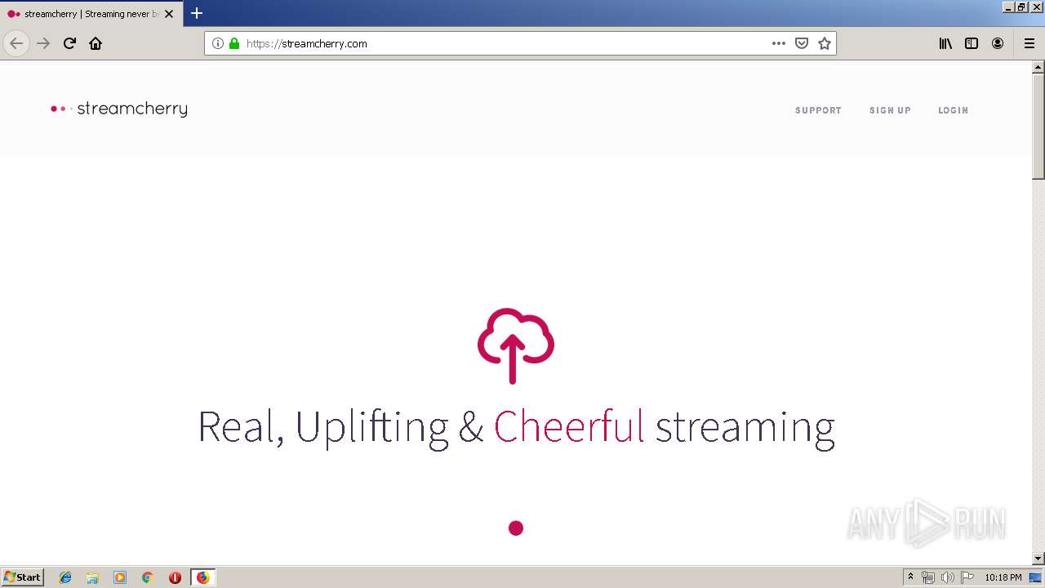Open the Firefox account icon
This screenshot has height=588, width=1045.
[x=998, y=43]
